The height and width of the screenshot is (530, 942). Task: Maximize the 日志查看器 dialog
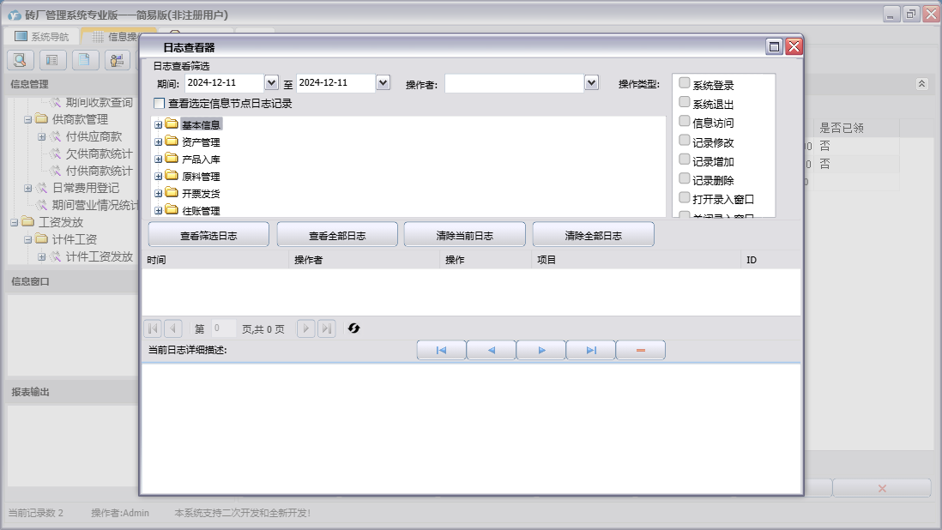click(775, 47)
